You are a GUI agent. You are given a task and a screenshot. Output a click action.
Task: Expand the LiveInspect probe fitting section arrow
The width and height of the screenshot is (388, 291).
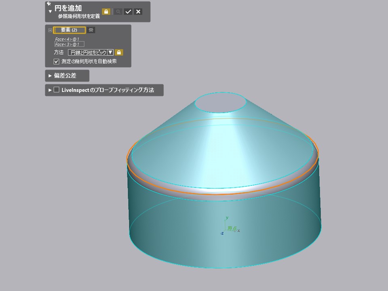point(50,90)
